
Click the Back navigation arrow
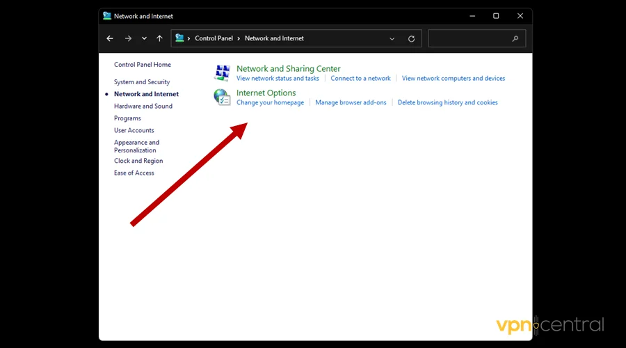click(110, 38)
